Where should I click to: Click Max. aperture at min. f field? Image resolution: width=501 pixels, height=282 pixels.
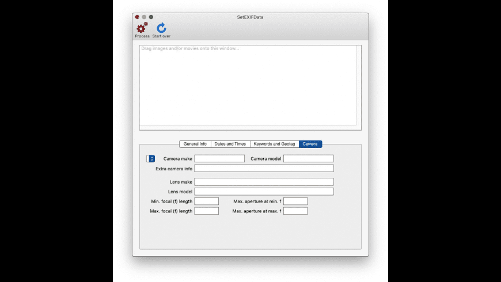[x=295, y=201]
